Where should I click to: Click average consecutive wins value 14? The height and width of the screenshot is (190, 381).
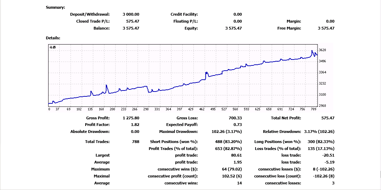(239, 183)
